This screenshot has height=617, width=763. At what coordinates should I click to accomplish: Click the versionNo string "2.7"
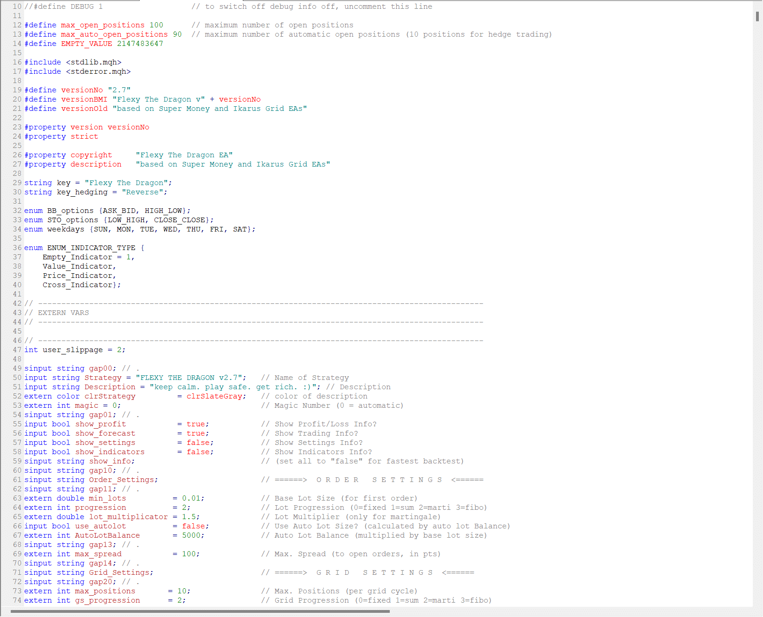pos(119,90)
